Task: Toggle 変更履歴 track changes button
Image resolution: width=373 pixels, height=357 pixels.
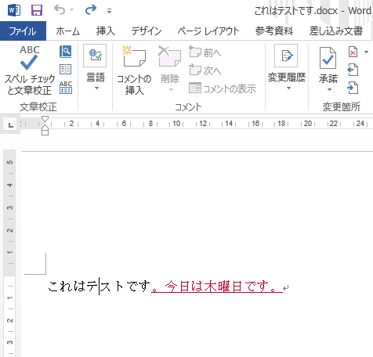Action: [x=286, y=63]
